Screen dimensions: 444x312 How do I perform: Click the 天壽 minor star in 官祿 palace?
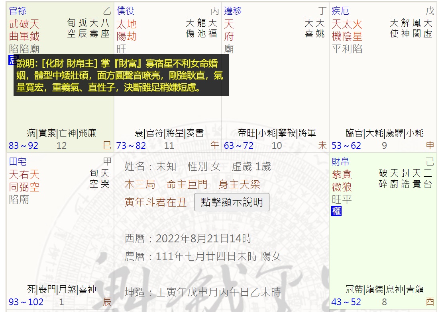[x=94, y=28]
